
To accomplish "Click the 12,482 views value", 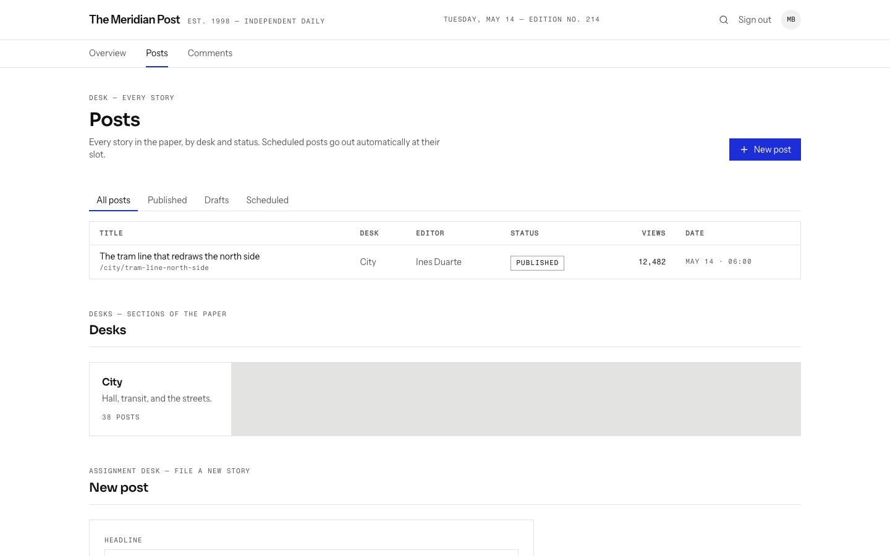I will [652, 262].
